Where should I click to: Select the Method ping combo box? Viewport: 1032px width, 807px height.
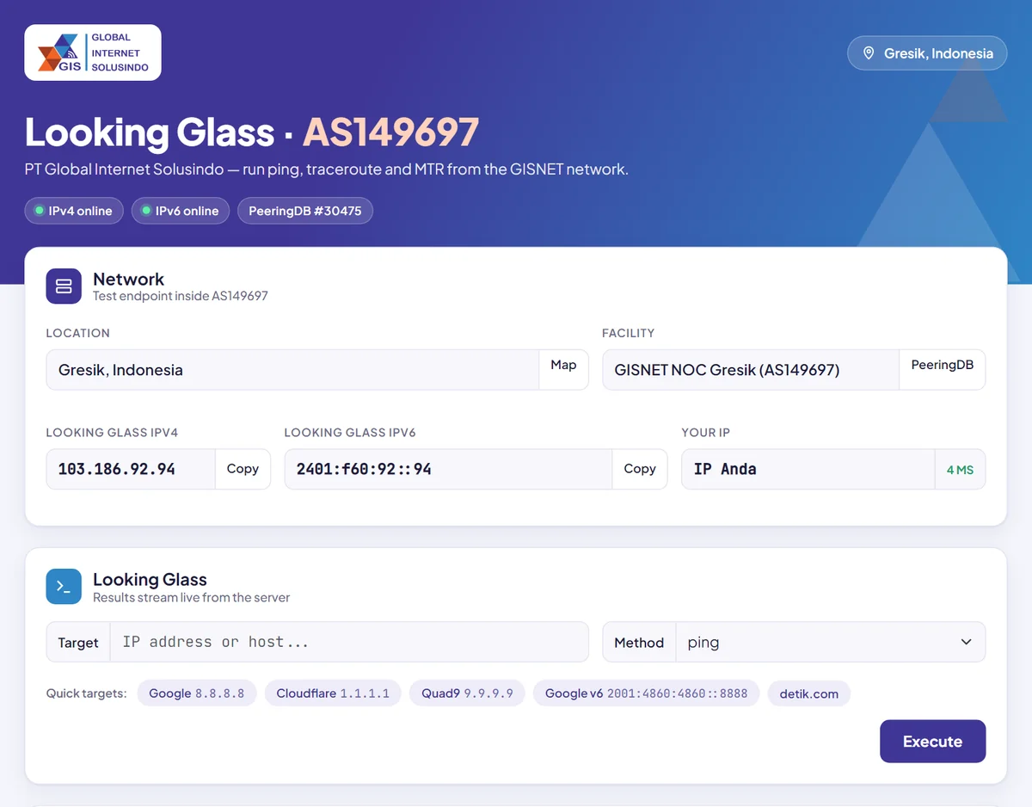coord(831,643)
